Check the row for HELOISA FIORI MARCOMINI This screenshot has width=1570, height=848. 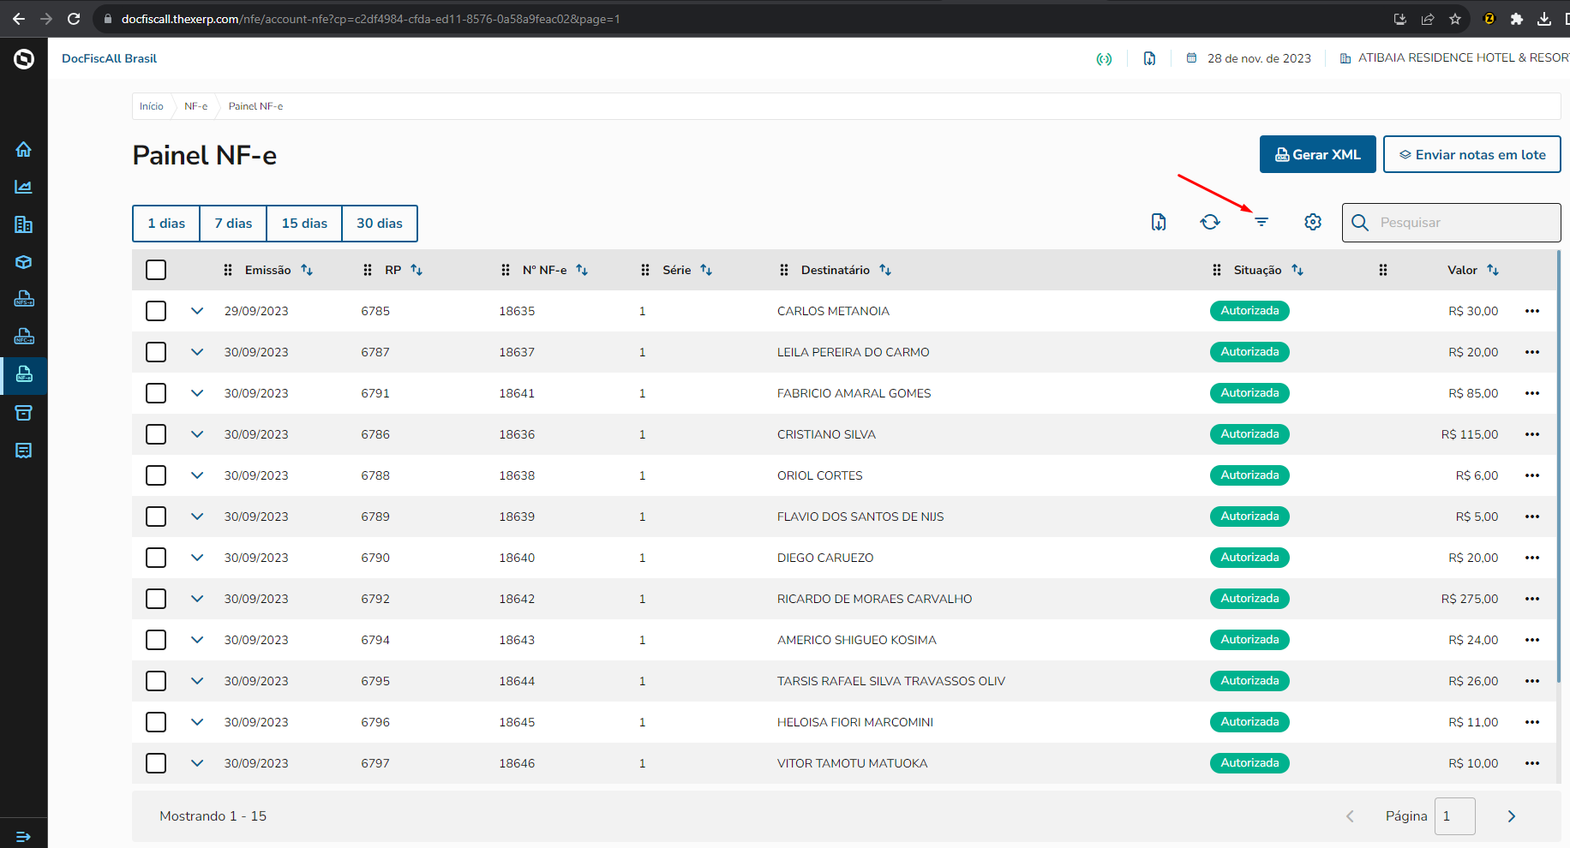coord(156,722)
